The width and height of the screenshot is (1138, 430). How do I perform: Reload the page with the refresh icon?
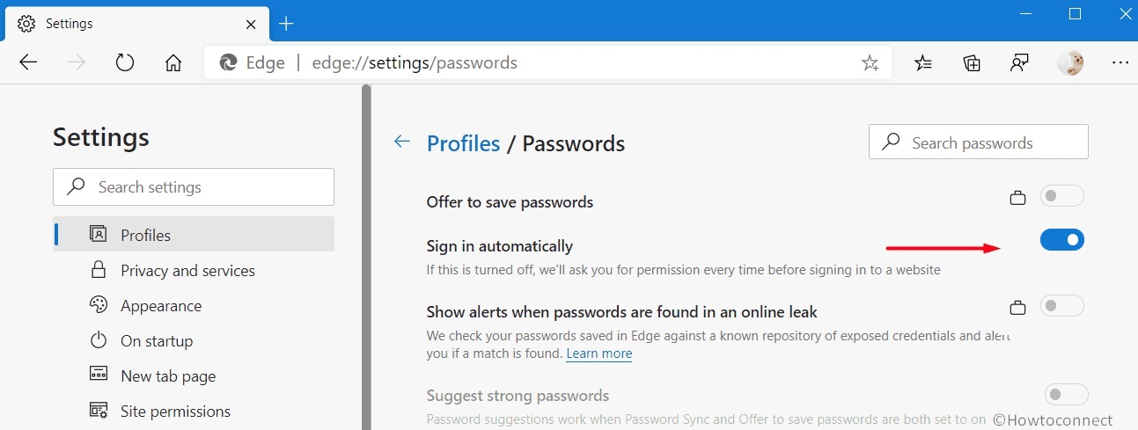coord(125,62)
